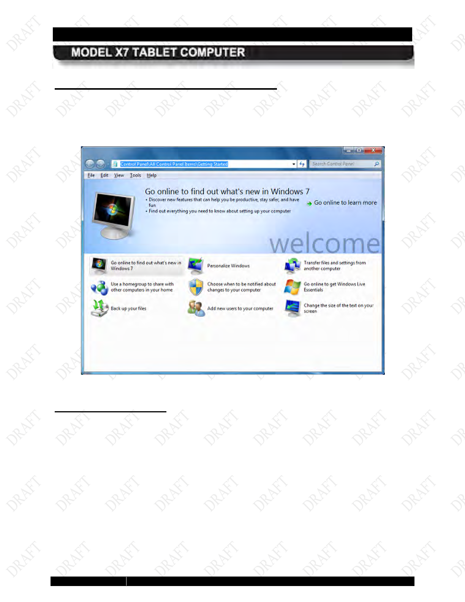Click the Back up your files icon
Image resolution: width=465 pixels, height=602 pixels.
tap(100, 308)
